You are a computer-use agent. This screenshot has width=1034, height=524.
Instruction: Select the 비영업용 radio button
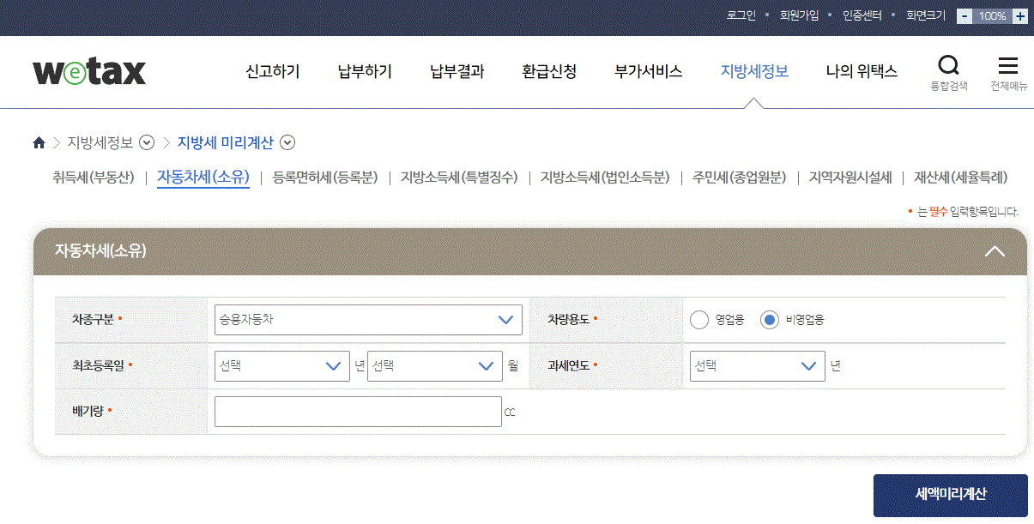point(770,320)
